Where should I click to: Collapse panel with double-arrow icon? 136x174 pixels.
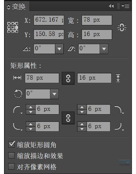coord(111,6)
